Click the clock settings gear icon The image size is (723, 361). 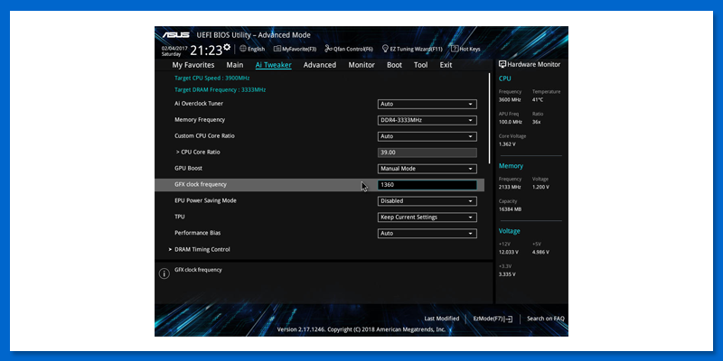[227, 47]
